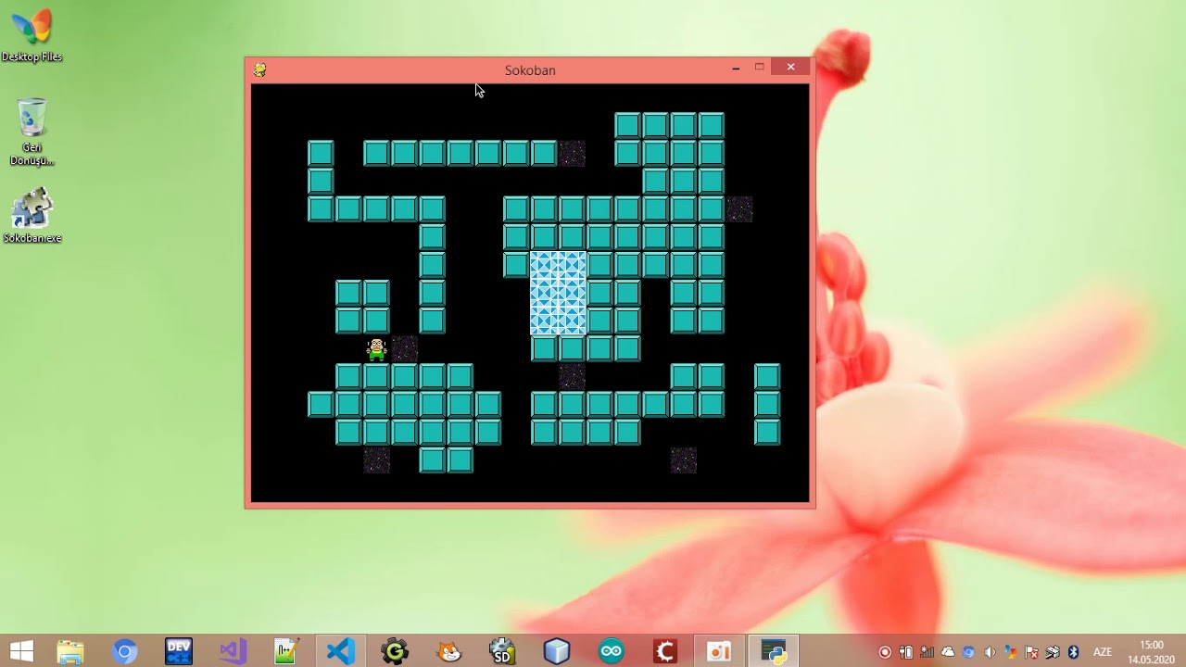
Task: Open Arduino IDE from the taskbar
Action: tap(611, 651)
